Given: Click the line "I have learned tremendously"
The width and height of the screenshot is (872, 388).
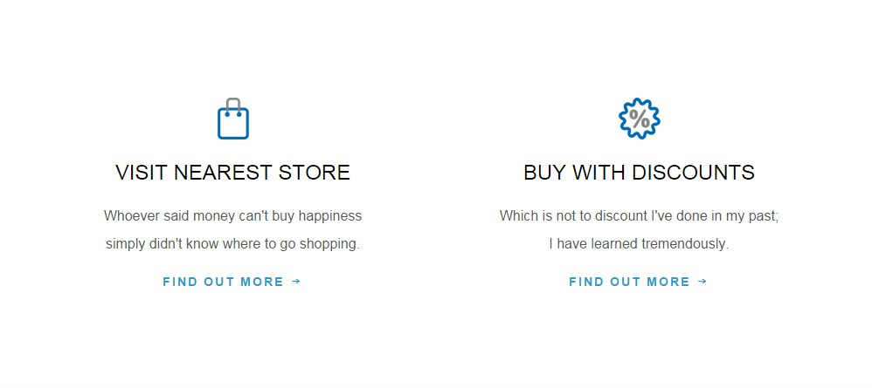Looking at the screenshot, I should coord(639,243).
